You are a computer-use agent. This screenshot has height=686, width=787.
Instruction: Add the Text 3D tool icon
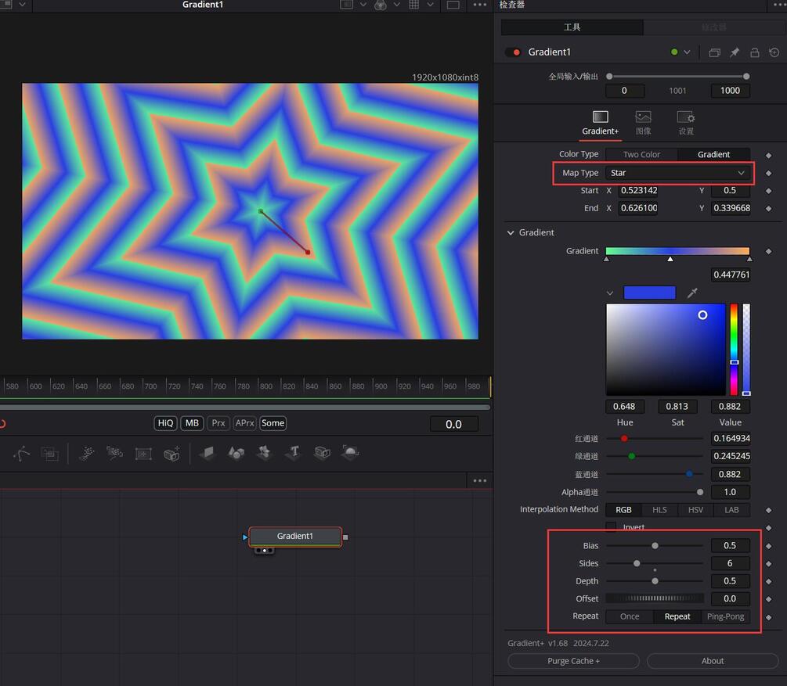point(294,454)
